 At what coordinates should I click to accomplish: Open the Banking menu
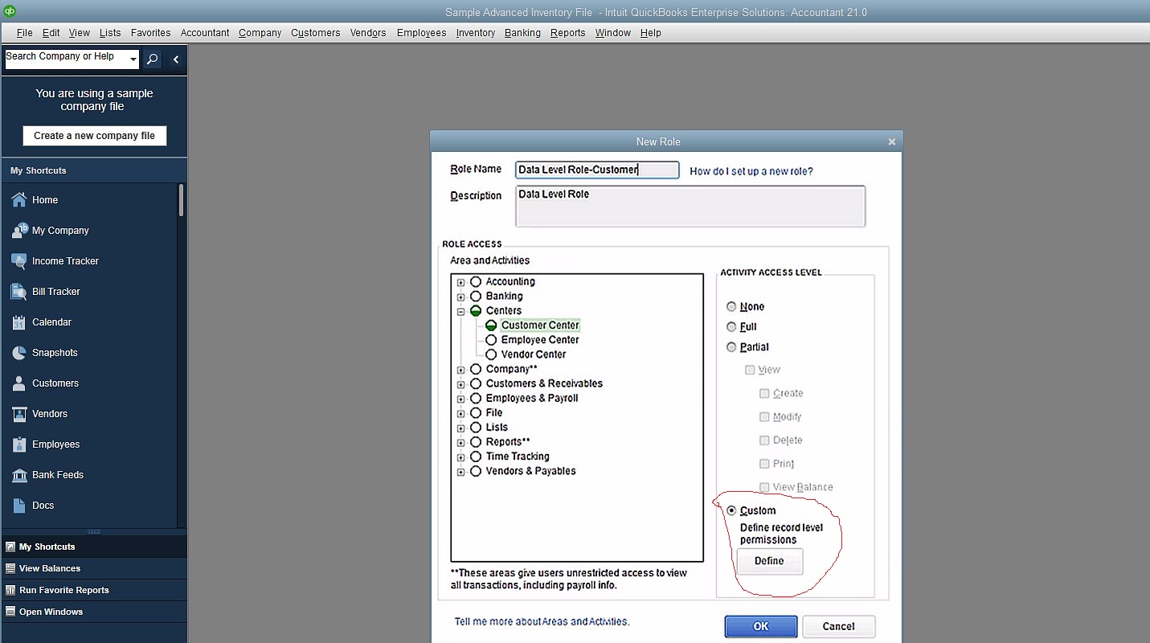pos(522,33)
